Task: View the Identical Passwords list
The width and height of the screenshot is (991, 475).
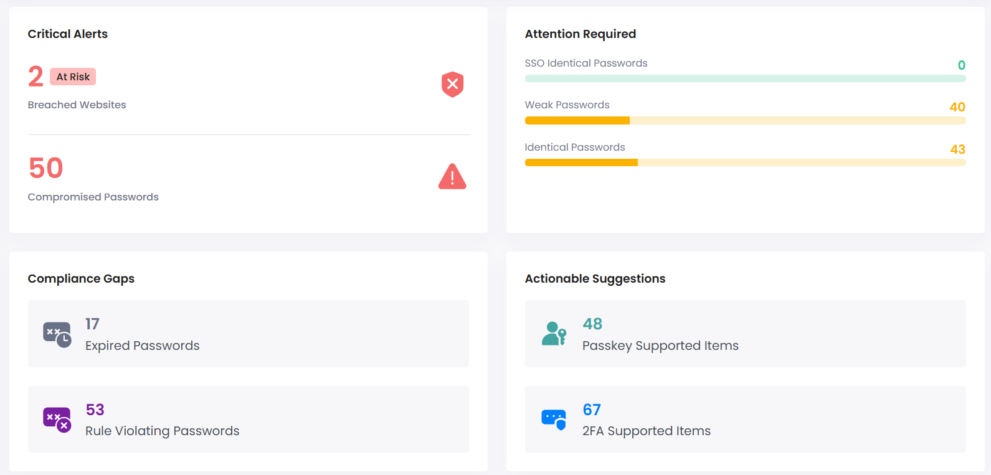Action: [x=575, y=147]
